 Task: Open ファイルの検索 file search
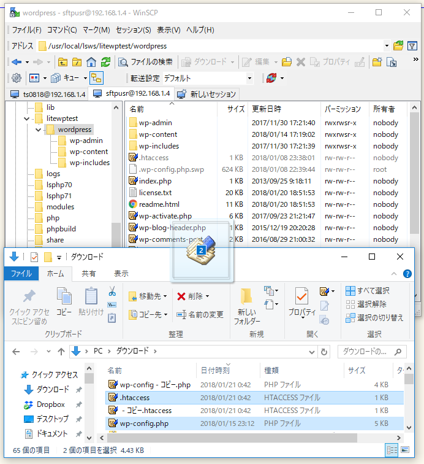point(145,62)
